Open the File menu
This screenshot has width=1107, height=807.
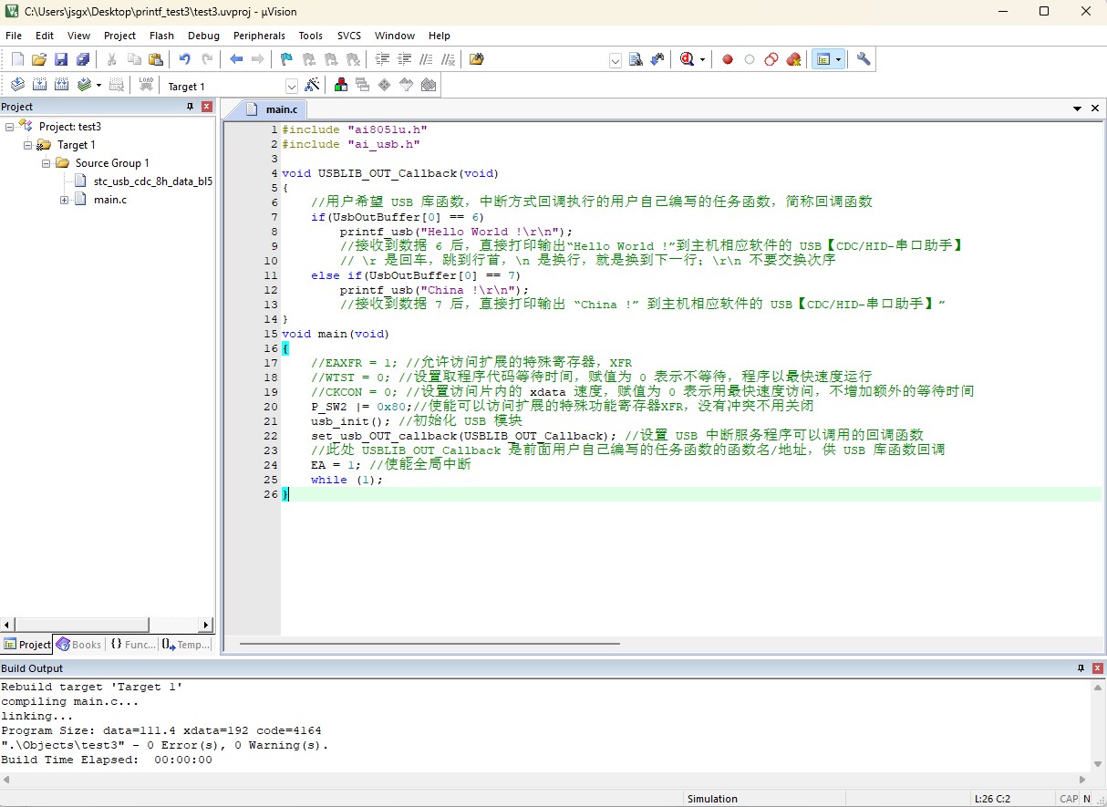click(x=14, y=36)
